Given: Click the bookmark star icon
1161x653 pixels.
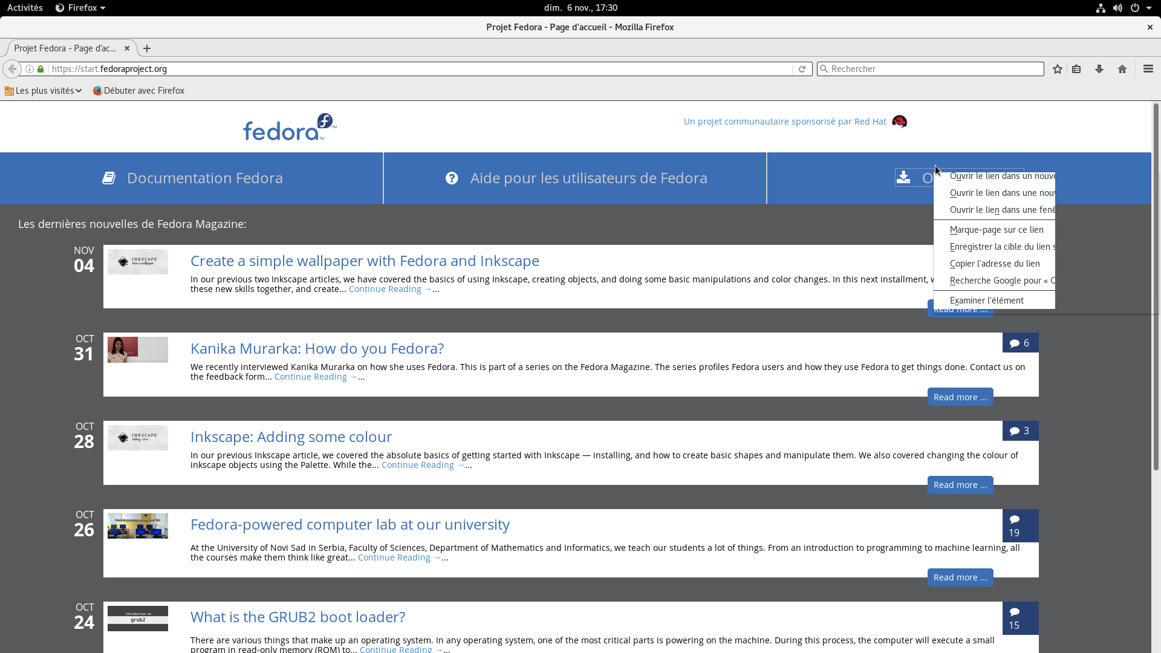Looking at the screenshot, I should (x=1057, y=69).
